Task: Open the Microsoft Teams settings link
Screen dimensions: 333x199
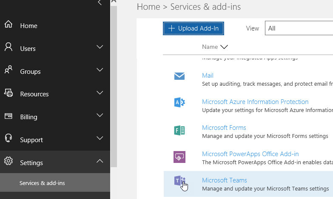Action: [x=224, y=180]
